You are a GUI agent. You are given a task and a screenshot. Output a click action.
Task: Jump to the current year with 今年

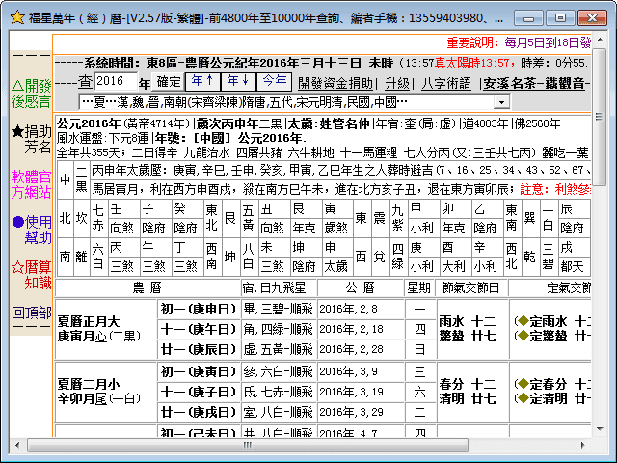coord(274,81)
